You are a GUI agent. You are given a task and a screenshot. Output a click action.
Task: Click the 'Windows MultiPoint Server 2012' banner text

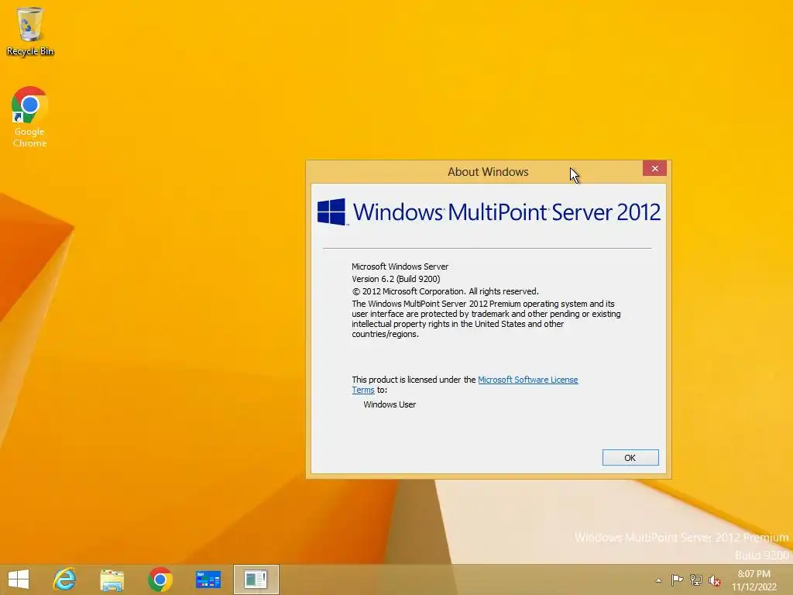[x=506, y=212]
